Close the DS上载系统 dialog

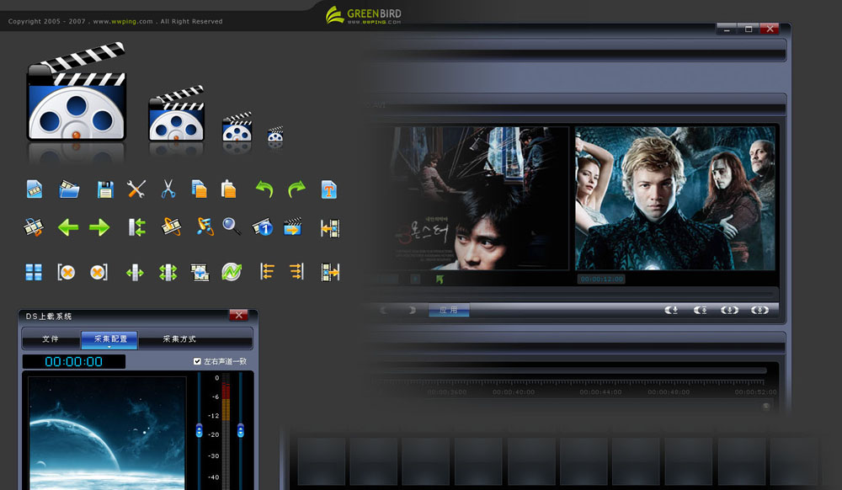pos(239,315)
